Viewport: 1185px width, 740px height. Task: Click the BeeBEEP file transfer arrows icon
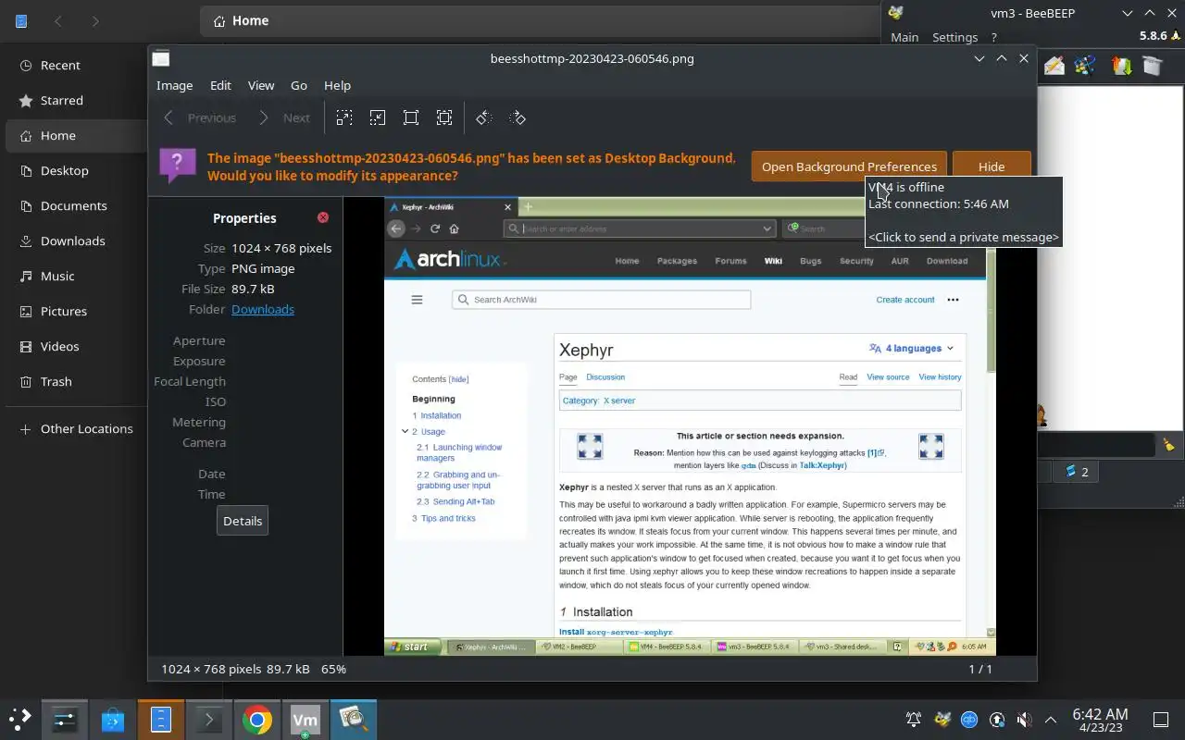coord(1121,66)
